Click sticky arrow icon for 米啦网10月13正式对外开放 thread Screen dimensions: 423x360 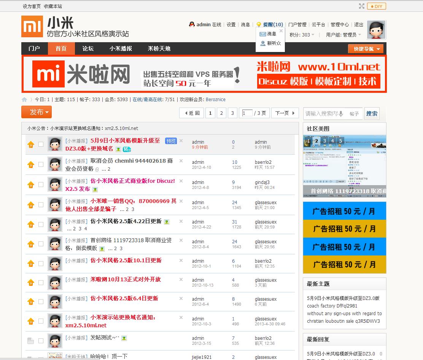pos(31,282)
